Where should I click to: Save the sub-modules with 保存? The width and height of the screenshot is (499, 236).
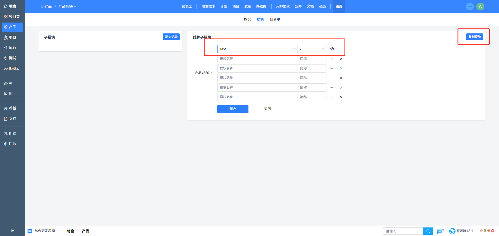pos(233,109)
